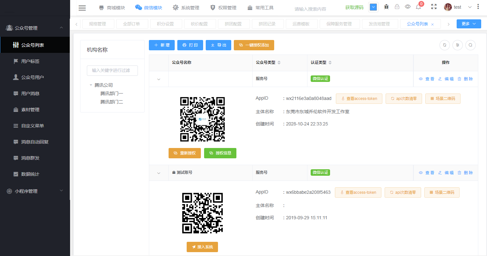
Task: Select 腾讯部门一 in tree
Action: (112, 94)
